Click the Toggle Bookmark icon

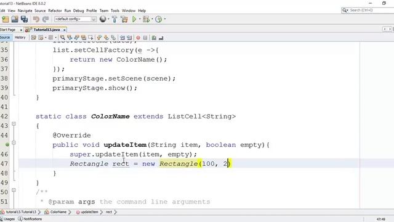tap(113, 38)
